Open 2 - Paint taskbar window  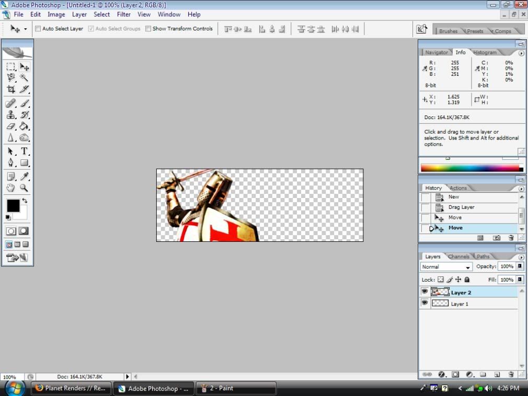[x=236, y=388]
